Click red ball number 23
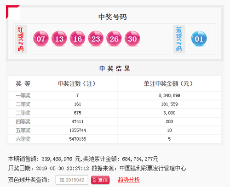This screenshot has width=230, height=192. (x=96, y=38)
